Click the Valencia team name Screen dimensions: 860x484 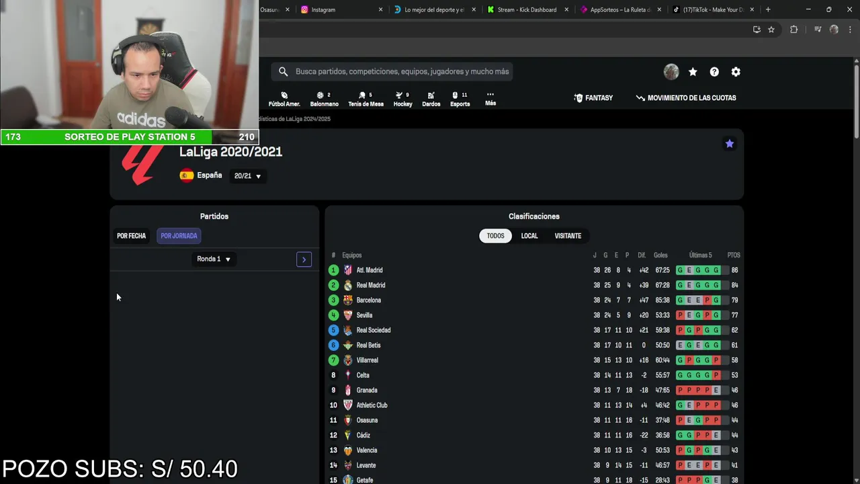367,450
